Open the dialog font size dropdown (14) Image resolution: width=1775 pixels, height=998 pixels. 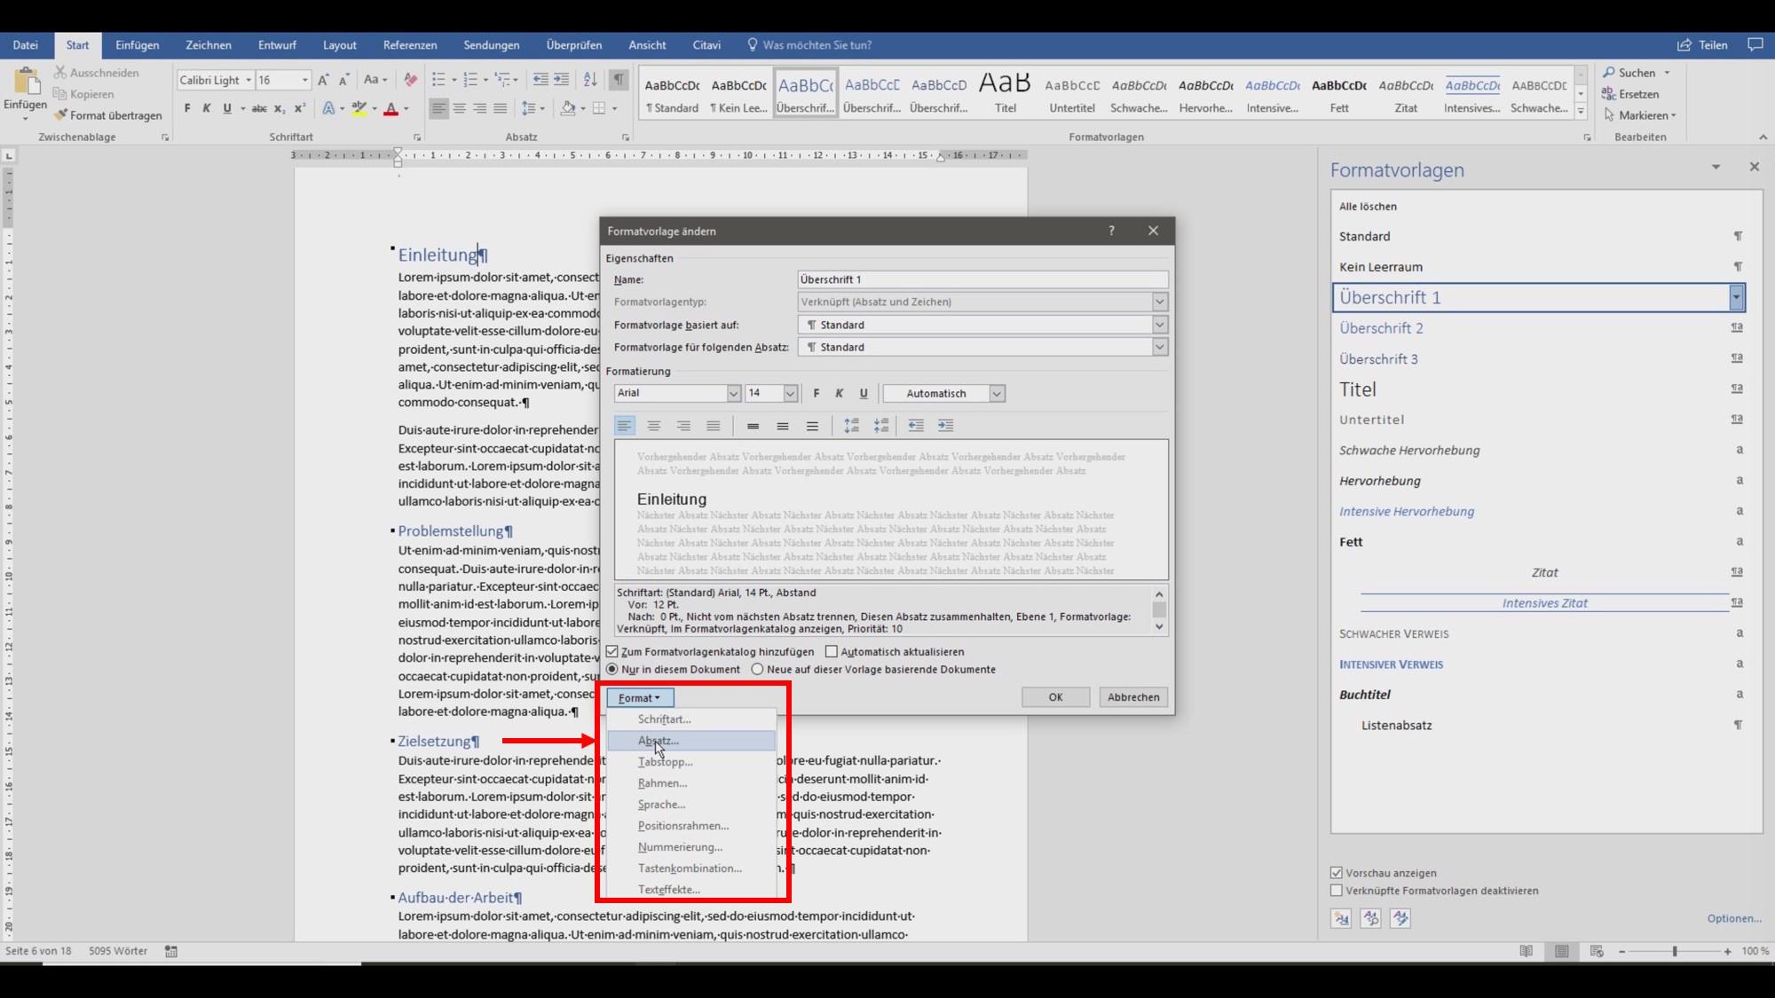coord(790,393)
